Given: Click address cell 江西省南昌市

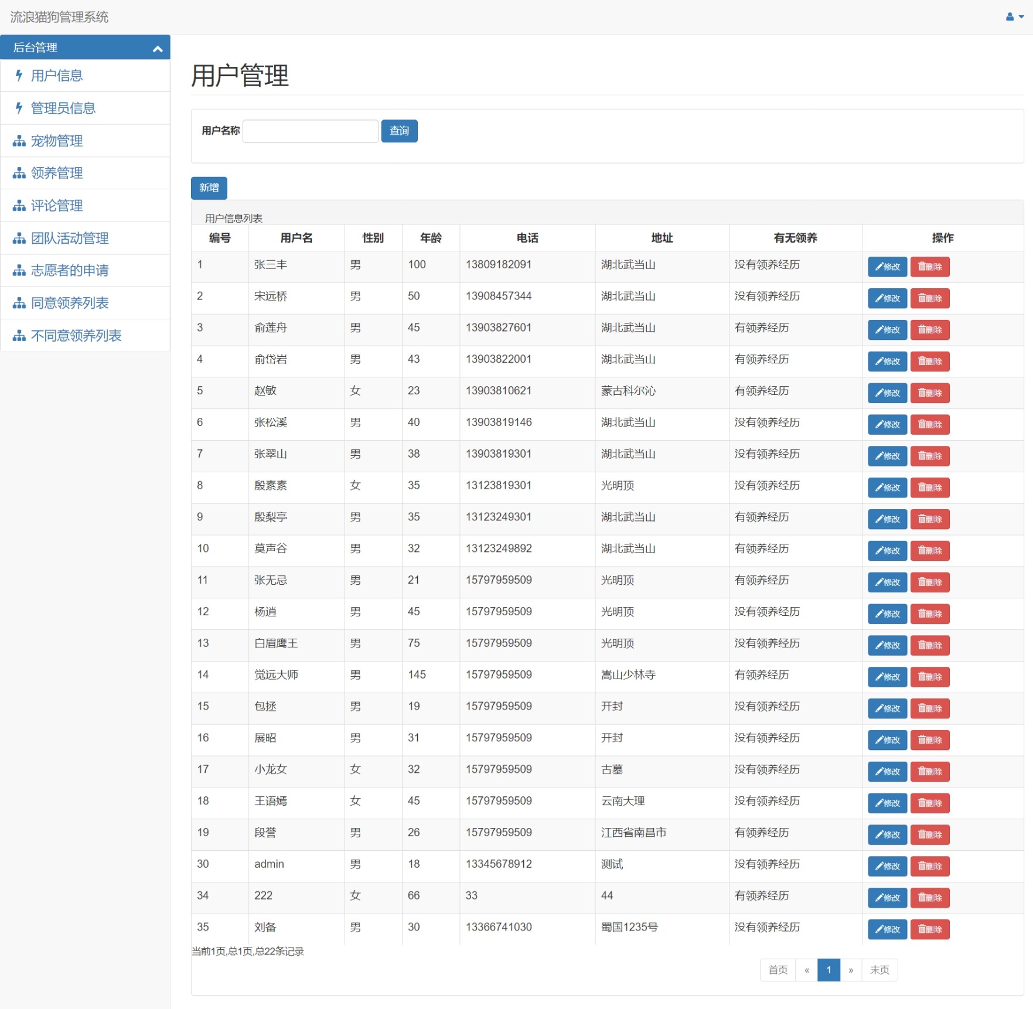Looking at the screenshot, I should coord(633,833).
